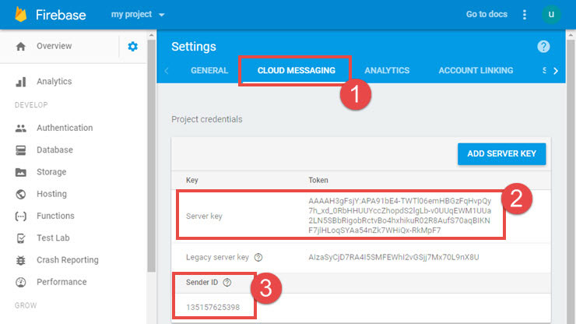This screenshot has width=576, height=324.
Task: Expand the my project dropdown
Action: tap(138, 14)
